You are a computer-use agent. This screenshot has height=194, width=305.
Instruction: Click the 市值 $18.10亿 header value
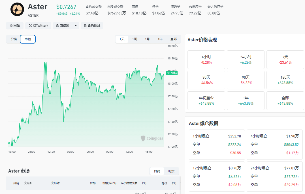pyautogui.click(x=139, y=13)
